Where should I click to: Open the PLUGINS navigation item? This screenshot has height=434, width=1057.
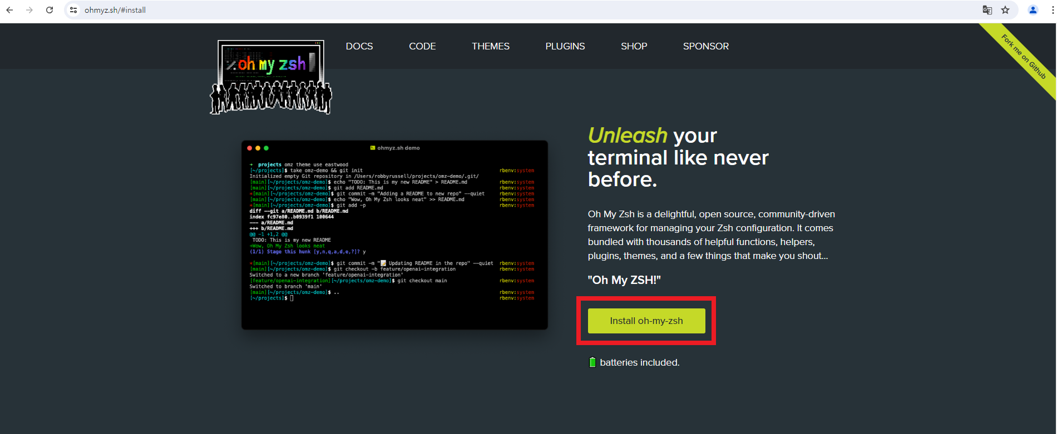click(x=565, y=46)
